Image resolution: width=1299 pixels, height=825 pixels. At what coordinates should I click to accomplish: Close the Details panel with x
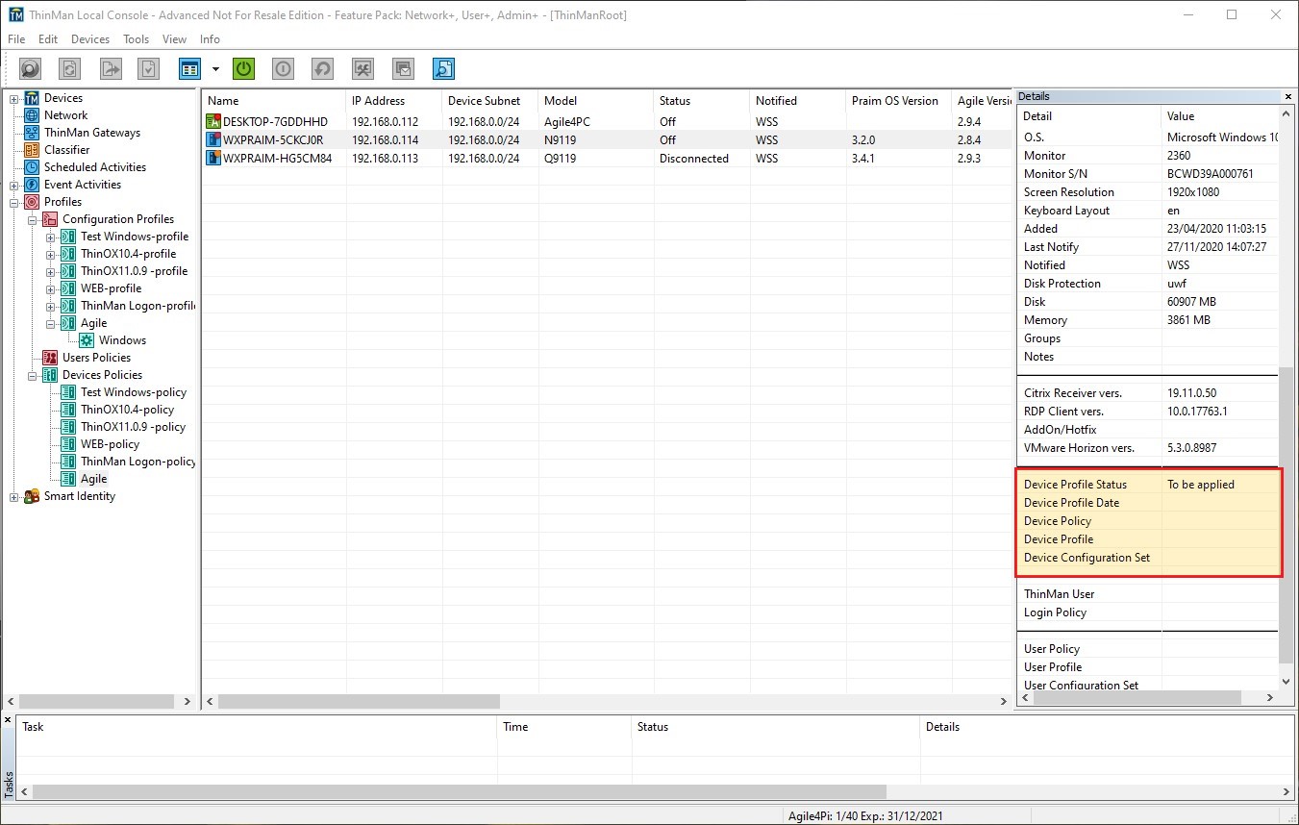pos(1288,96)
